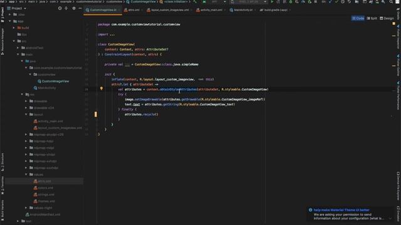Run the app with the green play button
This screenshot has height=225, width=401.
point(272,2)
